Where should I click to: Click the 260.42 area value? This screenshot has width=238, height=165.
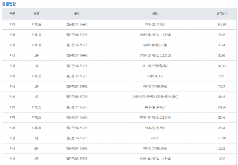point(222,66)
